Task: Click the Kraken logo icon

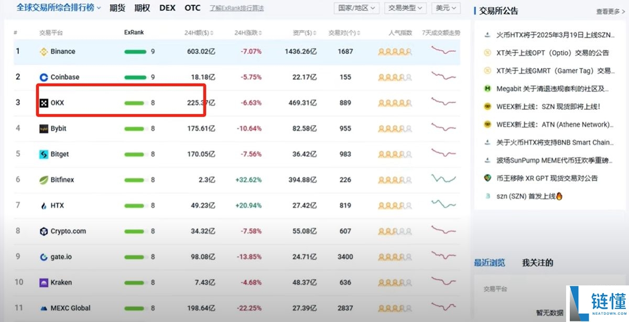Action: point(44,282)
